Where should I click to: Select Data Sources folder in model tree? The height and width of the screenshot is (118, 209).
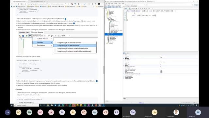pos(111,11)
